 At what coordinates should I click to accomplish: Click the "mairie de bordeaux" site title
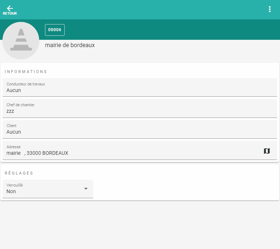tap(70, 45)
